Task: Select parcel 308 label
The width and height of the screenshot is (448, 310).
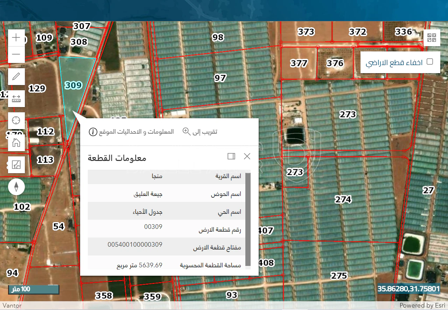Action: pos(79,42)
